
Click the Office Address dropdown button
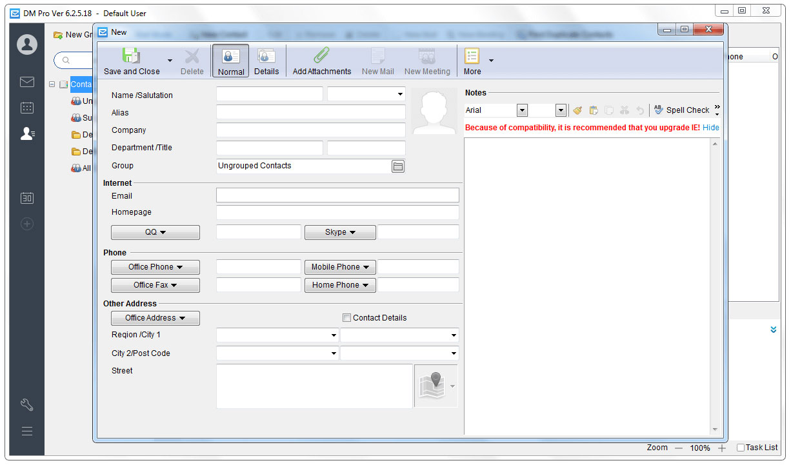tap(155, 318)
